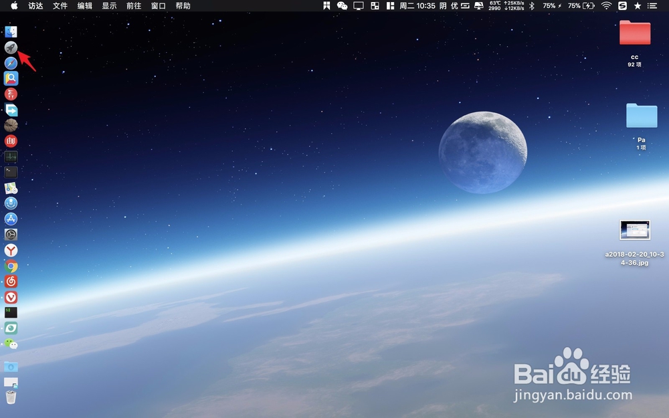Screen dimensions: 669x418
Task: Open Notification Center list icon
Action: click(x=652, y=5)
